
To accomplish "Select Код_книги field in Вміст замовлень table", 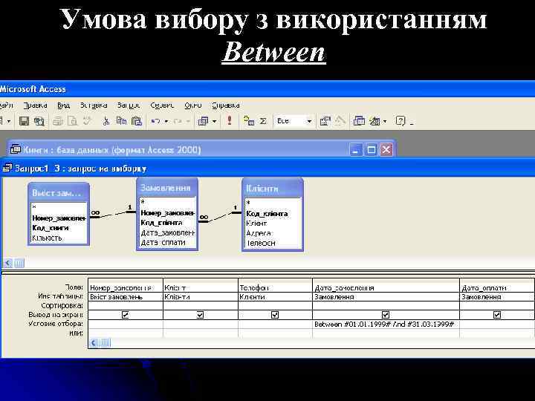I will tap(59, 228).
